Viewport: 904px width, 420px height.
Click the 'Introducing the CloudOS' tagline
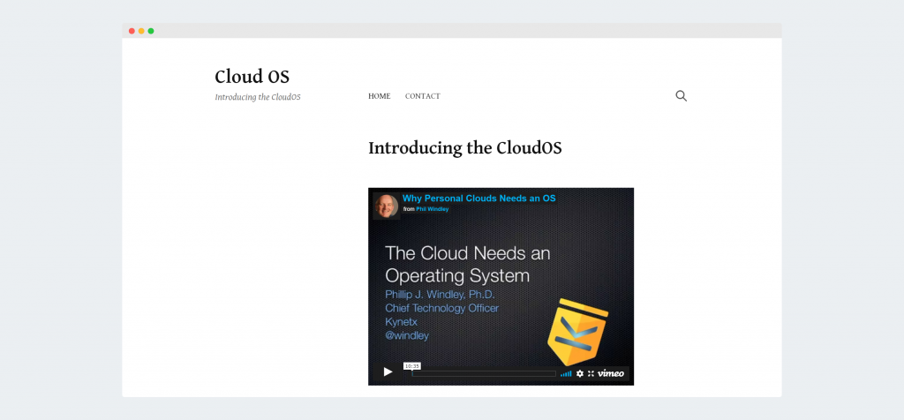pos(258,97)
